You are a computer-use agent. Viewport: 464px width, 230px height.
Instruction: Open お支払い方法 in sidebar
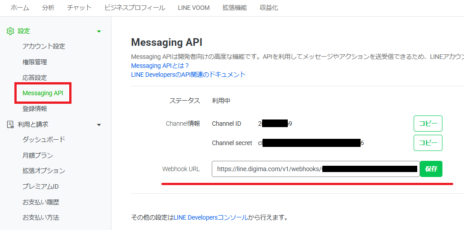click(41, 217)
